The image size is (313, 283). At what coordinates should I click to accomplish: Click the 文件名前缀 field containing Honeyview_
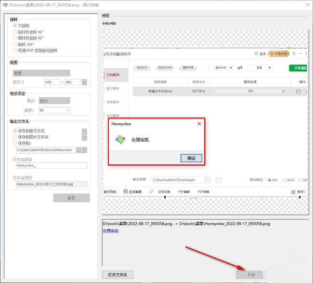coord(52,166)
